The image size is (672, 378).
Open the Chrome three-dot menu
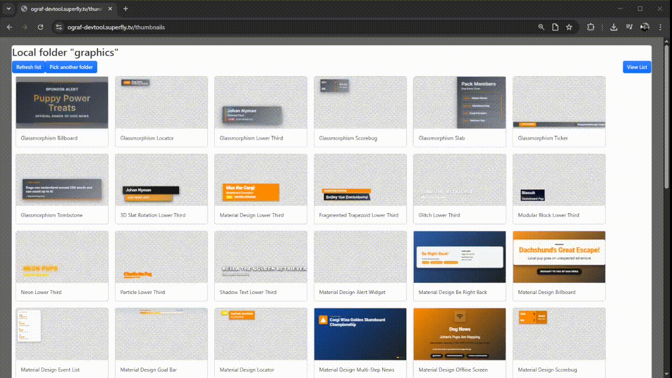pyautogui.click(x=661, y=27)
